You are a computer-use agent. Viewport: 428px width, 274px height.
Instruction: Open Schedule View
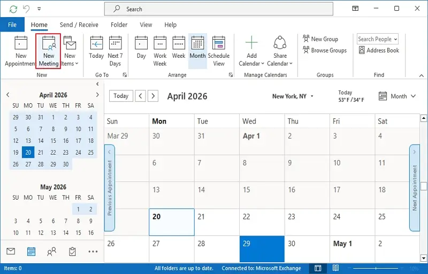219,51
